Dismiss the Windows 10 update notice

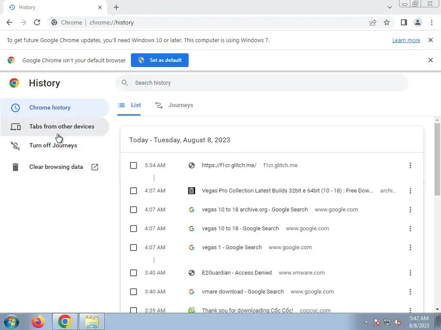click(430, 40)
